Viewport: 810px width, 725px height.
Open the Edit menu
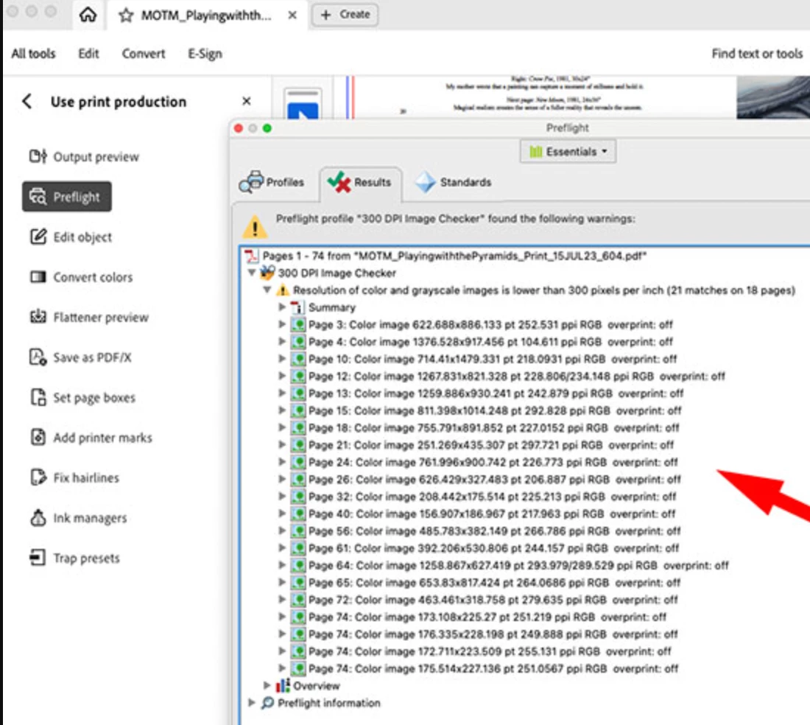[88, 54]
